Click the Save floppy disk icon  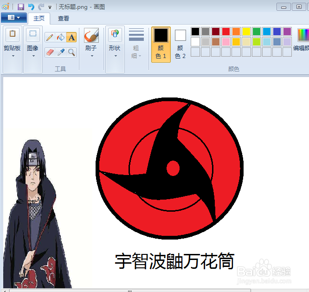tap(21, 7)
